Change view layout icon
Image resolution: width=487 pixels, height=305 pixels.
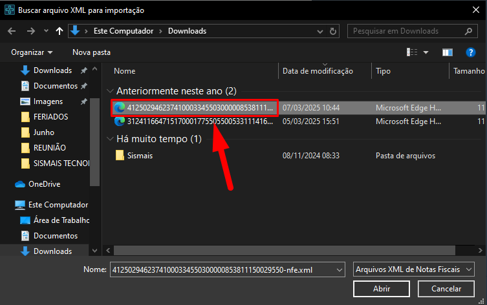[412, 52]
